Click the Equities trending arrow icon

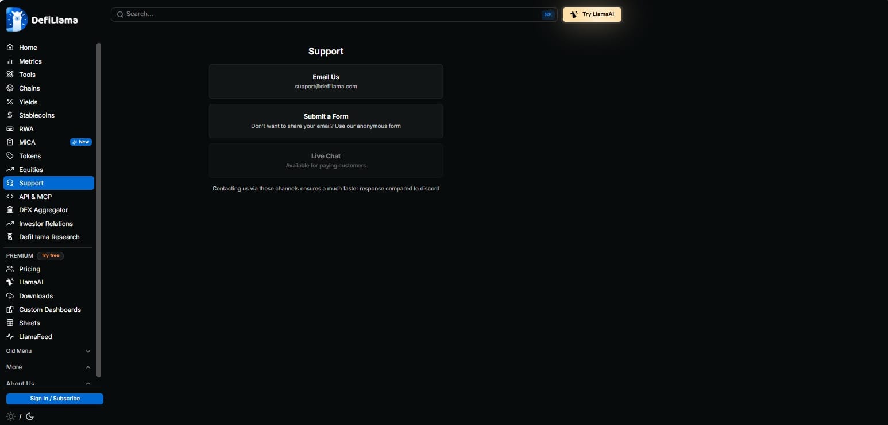pos(10,170)
